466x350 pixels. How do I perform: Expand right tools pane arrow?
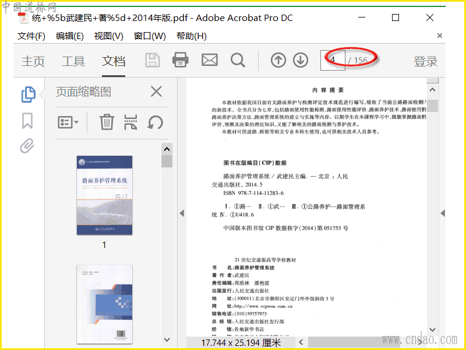pos(443,213)
